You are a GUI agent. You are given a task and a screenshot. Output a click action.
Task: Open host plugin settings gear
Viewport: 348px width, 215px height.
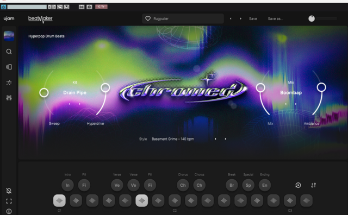pos(89,7)
